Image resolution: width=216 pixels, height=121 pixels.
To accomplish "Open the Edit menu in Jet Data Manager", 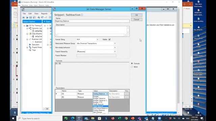I will tap(30, 13).
